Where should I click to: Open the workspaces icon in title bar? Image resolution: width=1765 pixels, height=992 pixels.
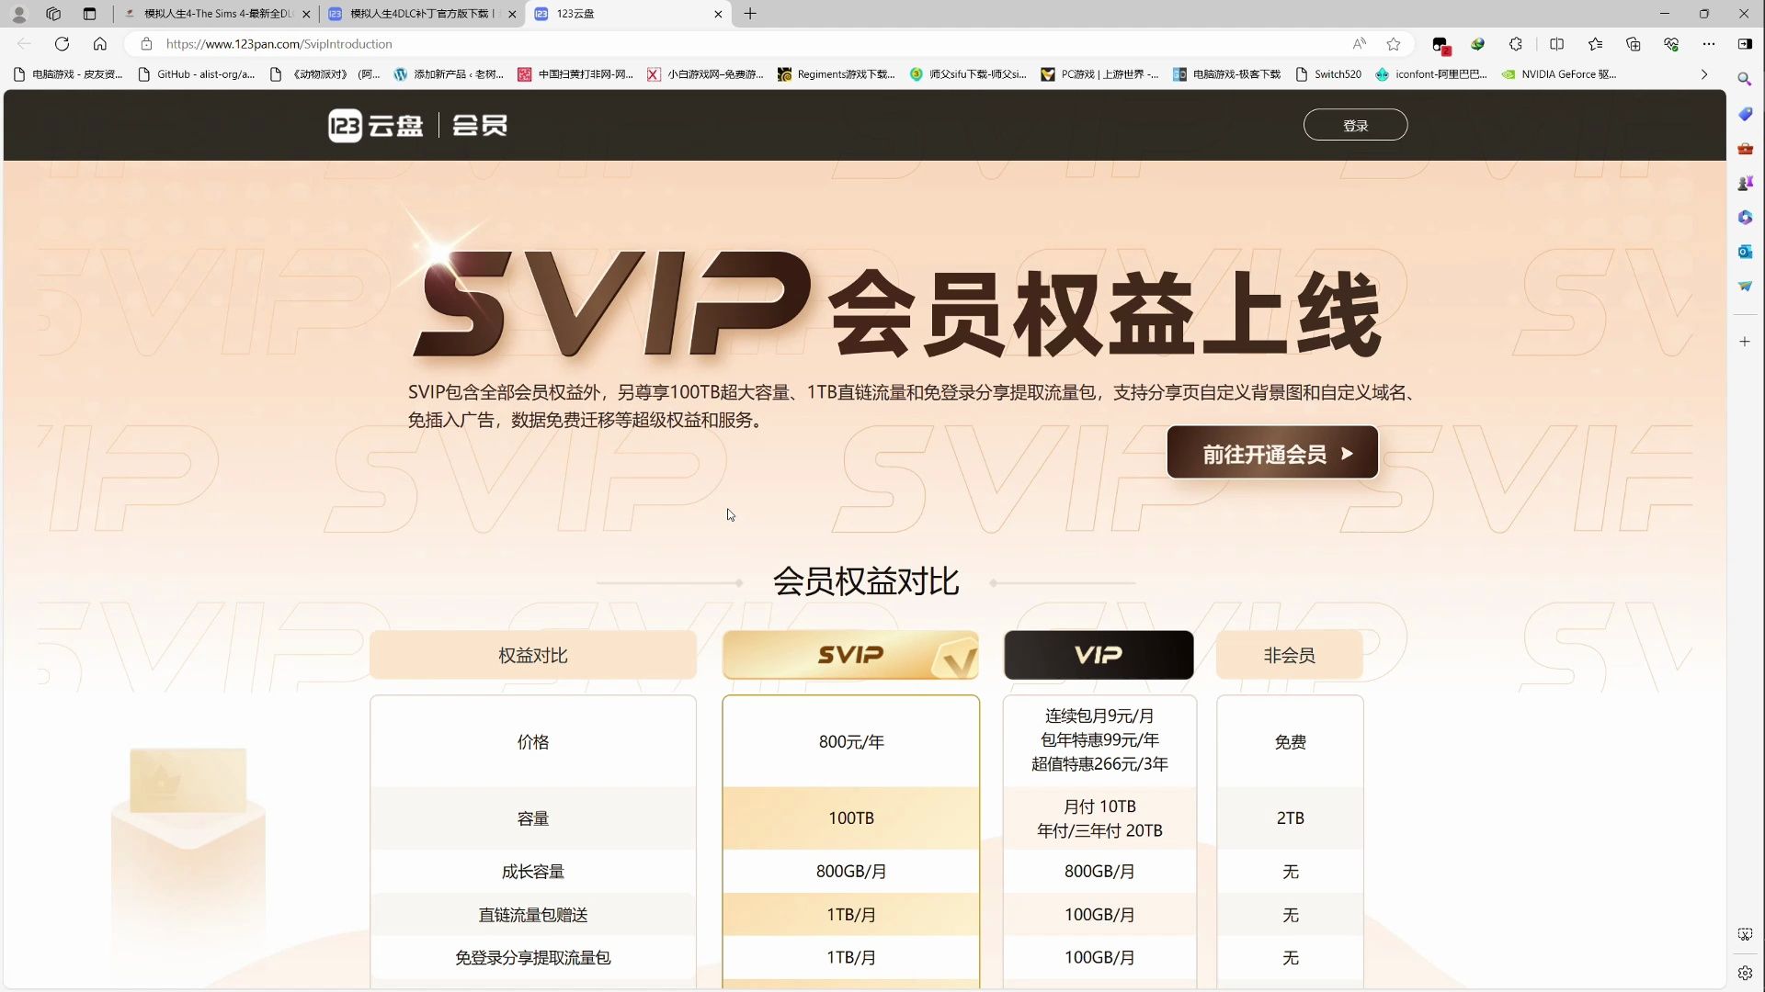(53, 14)
